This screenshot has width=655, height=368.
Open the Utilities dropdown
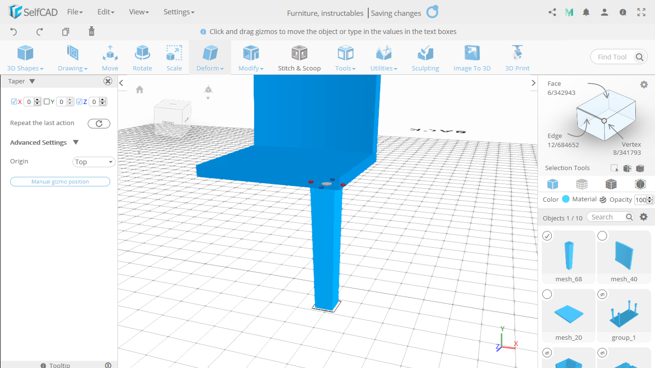click(384, 58)
